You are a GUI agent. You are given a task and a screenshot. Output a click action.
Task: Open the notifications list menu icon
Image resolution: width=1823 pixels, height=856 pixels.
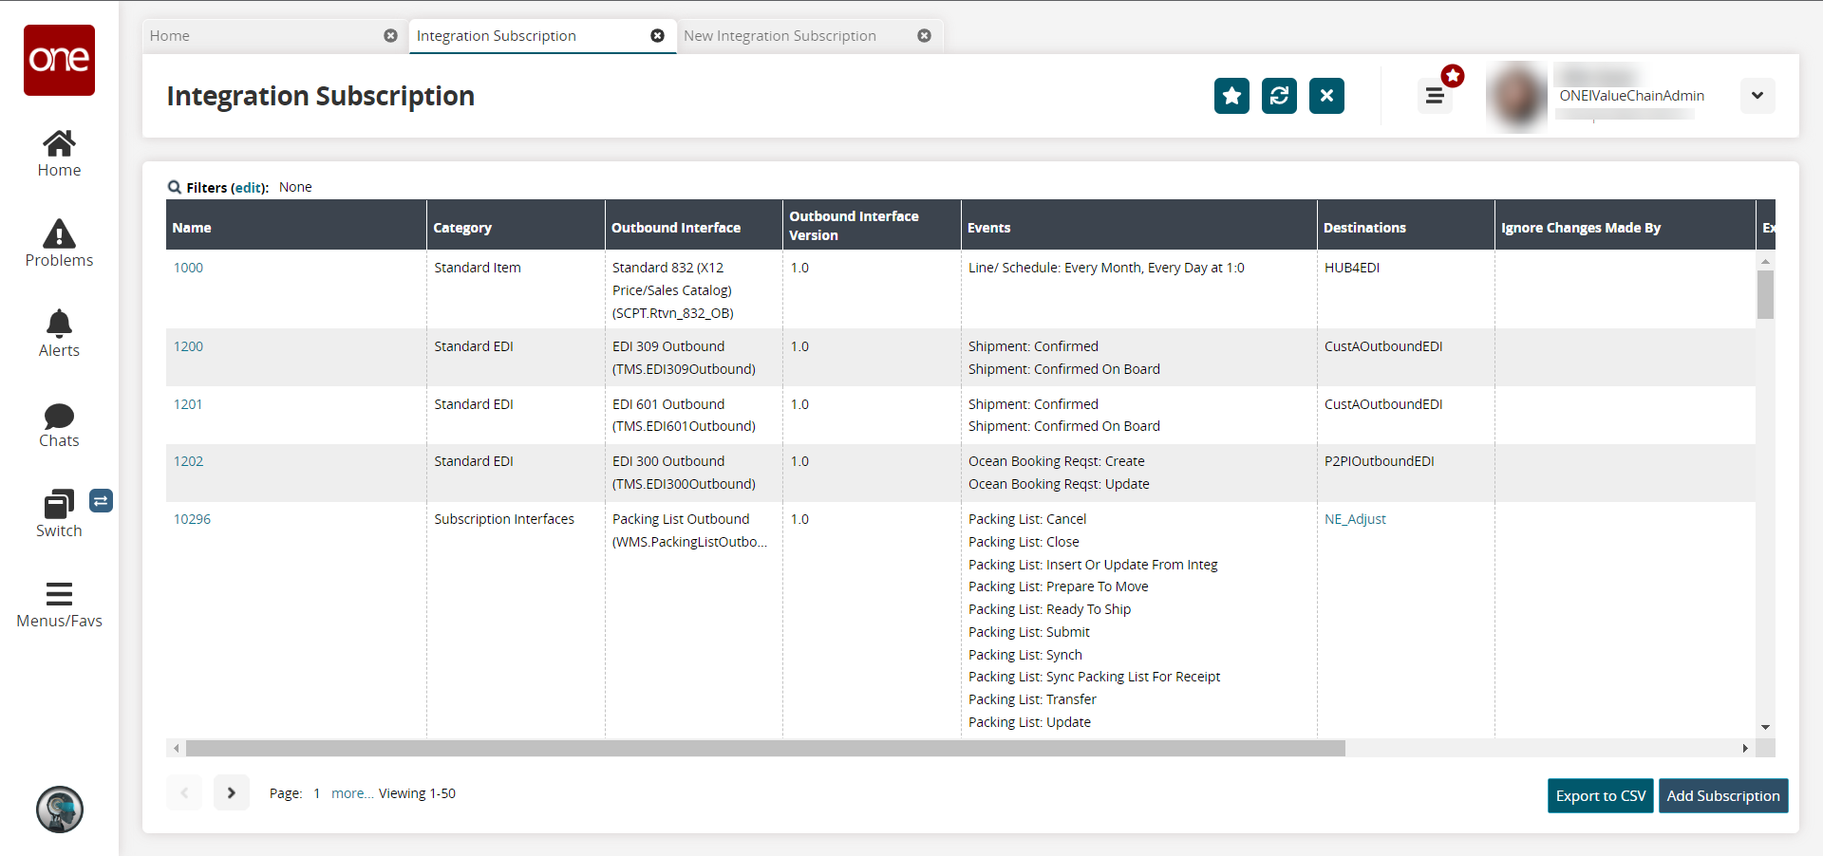pos(1435,96)
